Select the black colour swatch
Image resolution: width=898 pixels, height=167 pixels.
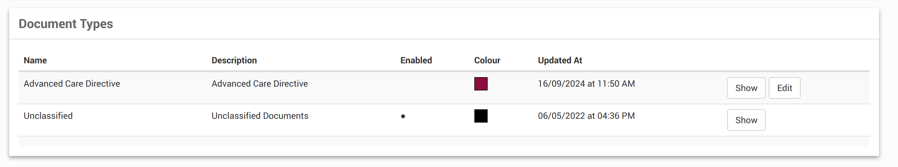click(481, 116)
